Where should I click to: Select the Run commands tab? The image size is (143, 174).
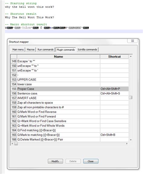[46, 50]
